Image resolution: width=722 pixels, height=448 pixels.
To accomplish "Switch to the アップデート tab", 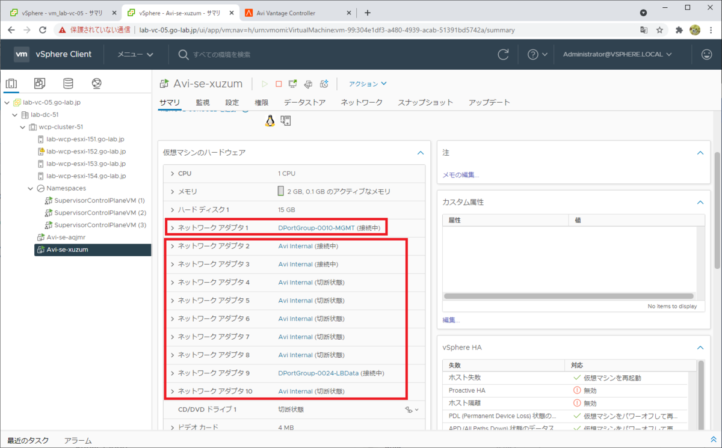I will [x=489, y=102].
